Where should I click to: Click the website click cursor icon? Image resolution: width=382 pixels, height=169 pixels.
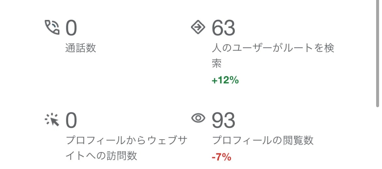point(52,120)
